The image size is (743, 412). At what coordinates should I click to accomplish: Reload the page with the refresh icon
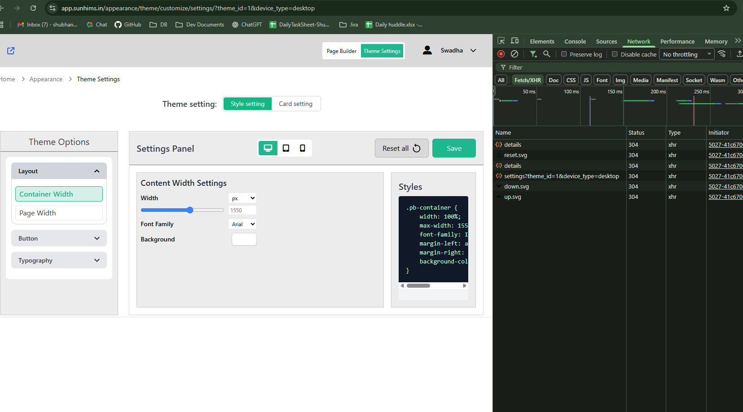click(33, 8)
